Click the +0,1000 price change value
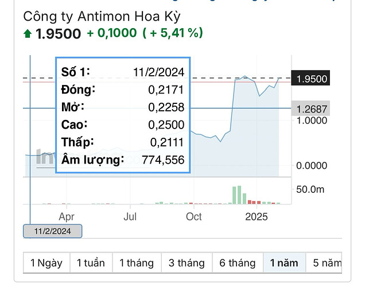This screenshot has height=287, width=365. tap(111, 33)
